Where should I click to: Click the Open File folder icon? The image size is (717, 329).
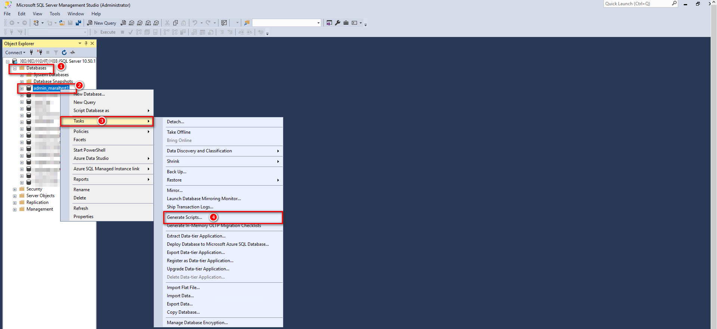62,23
